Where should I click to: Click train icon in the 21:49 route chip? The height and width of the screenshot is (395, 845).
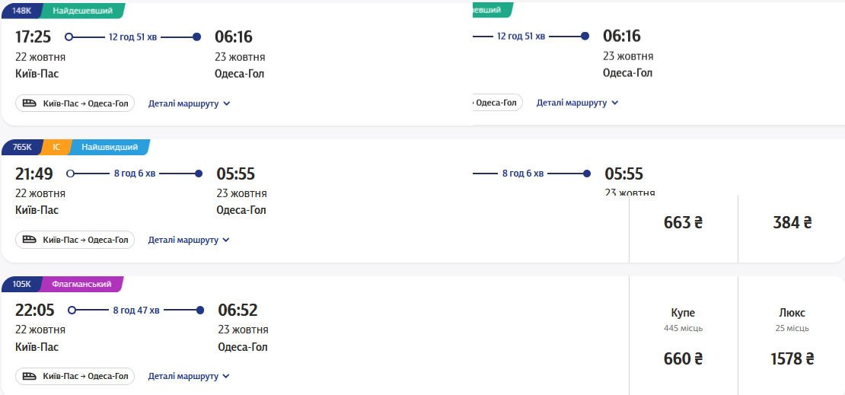30,240
